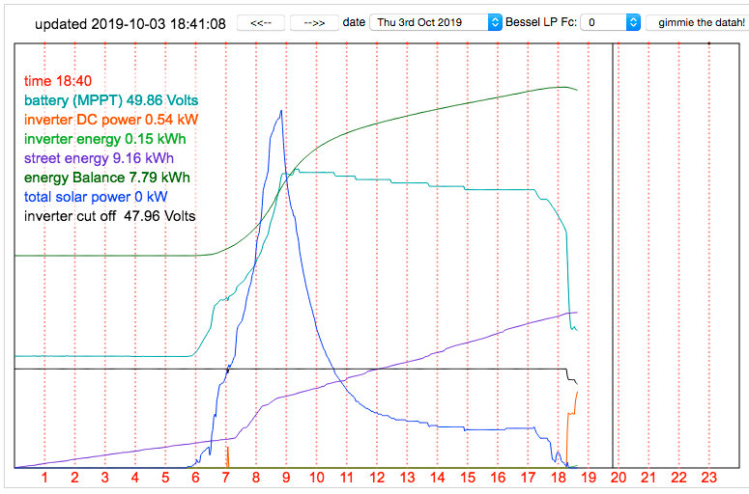Open the date dropdown showing Thu 3rd Oct 2019
The height and width of the screenshot is (494, 749).
pos(440,22)
